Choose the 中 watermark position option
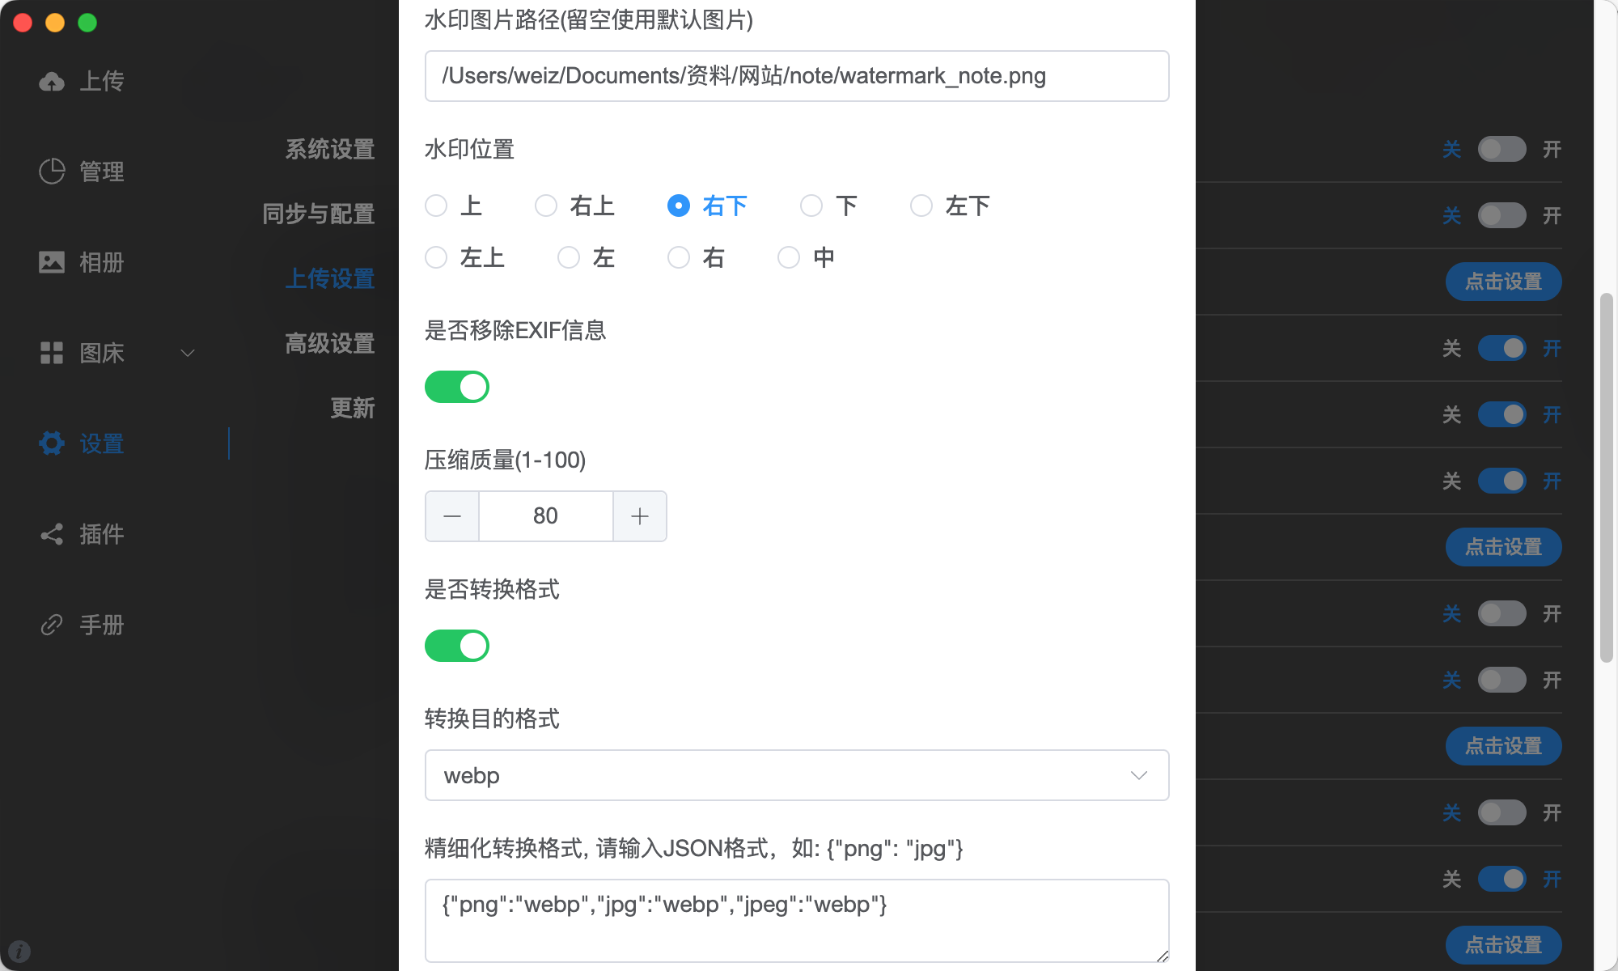 click(789, 257)
